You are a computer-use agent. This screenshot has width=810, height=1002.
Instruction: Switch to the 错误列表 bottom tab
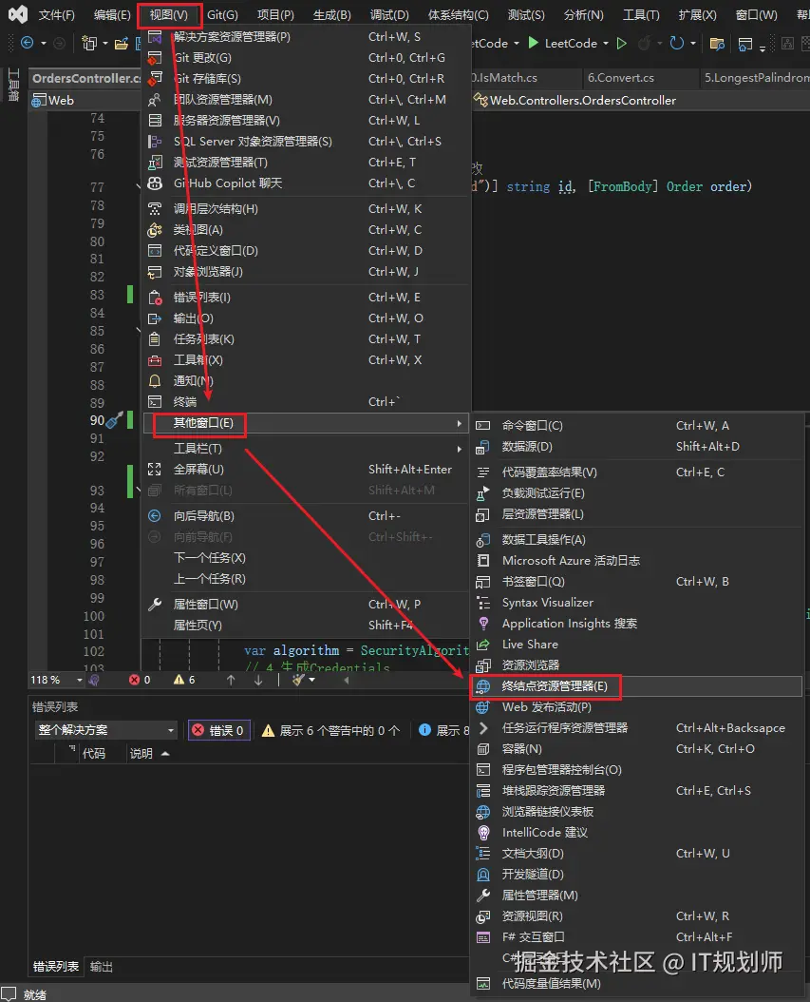point(56,967)
